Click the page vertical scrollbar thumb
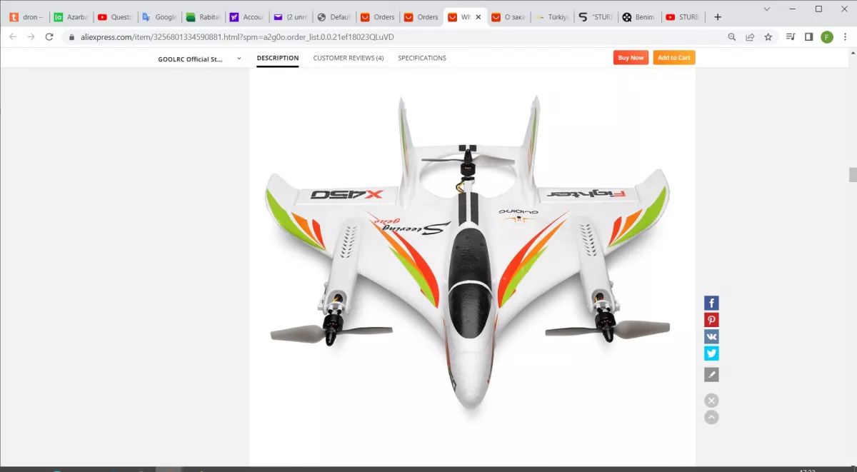The image size is (857, 472). tap(853, 175)
